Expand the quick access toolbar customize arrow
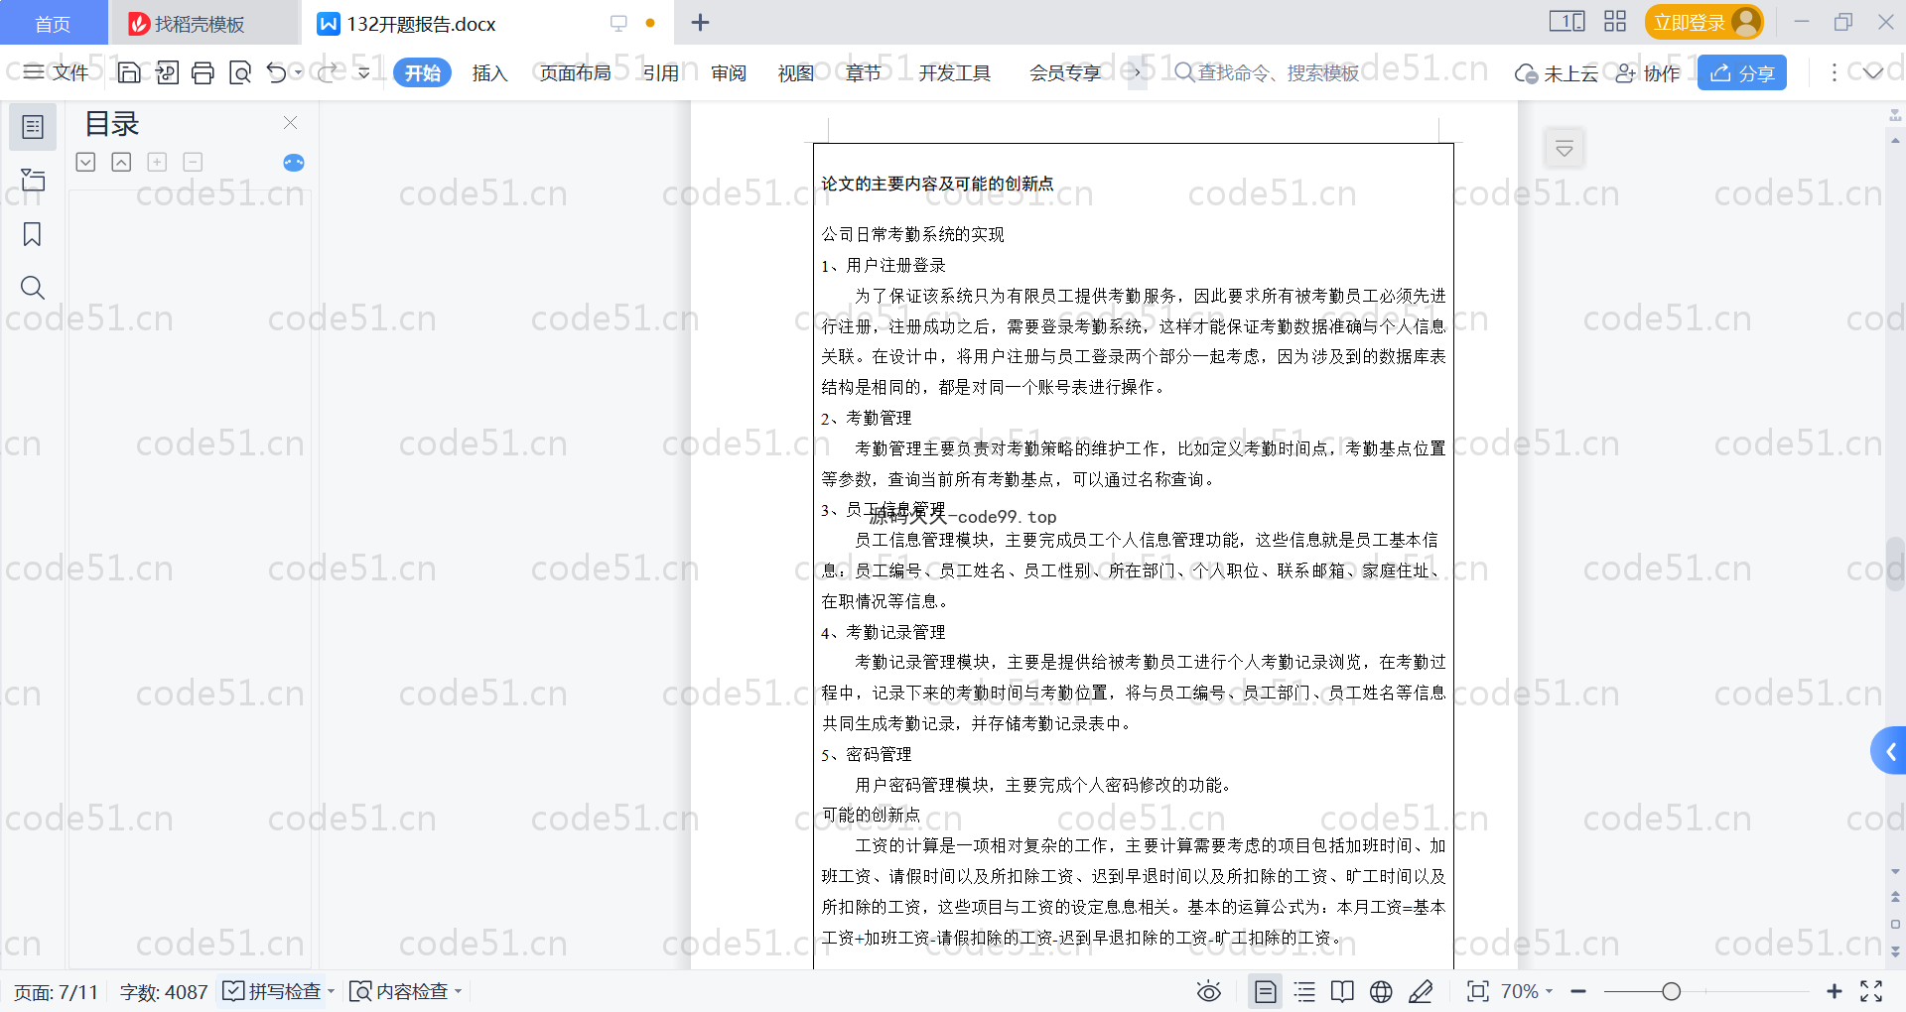The width and height of the screenshot is (1906, 1012). [363, 72]
